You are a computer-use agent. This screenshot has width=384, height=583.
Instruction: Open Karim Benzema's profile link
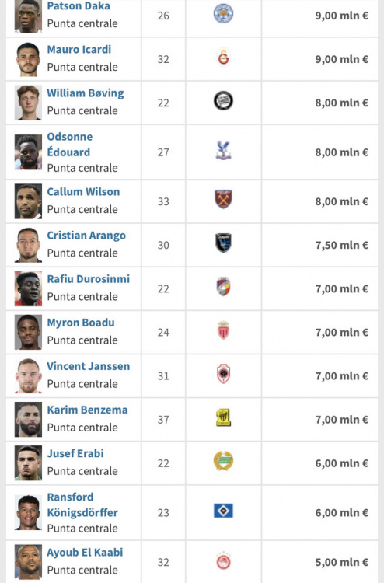(x=87, y=410)
